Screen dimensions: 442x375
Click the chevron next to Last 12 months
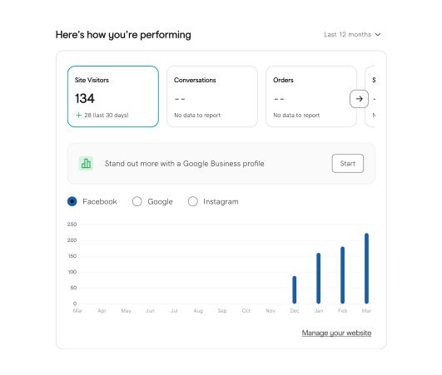(378, 35)
